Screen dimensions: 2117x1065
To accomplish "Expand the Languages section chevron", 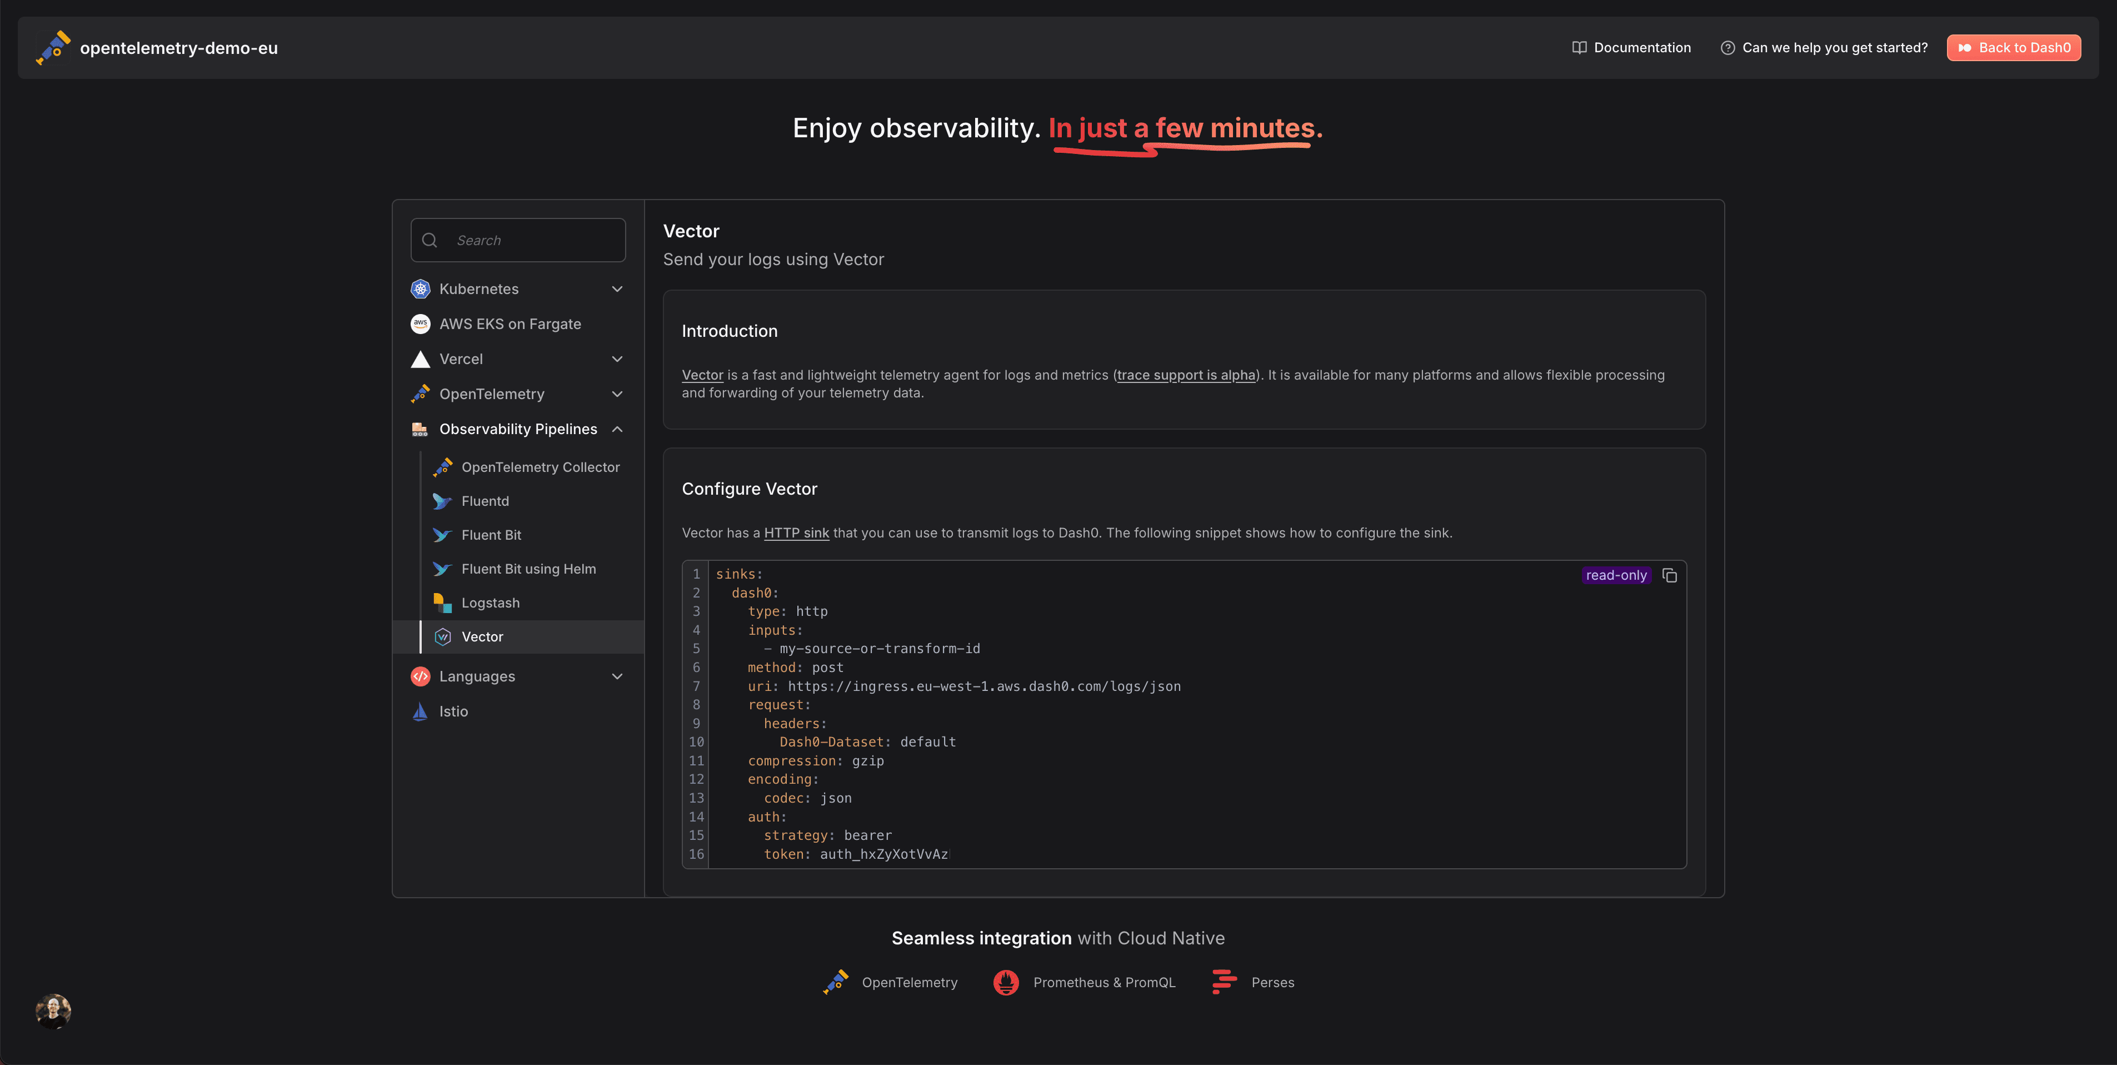I will (617, 676).
